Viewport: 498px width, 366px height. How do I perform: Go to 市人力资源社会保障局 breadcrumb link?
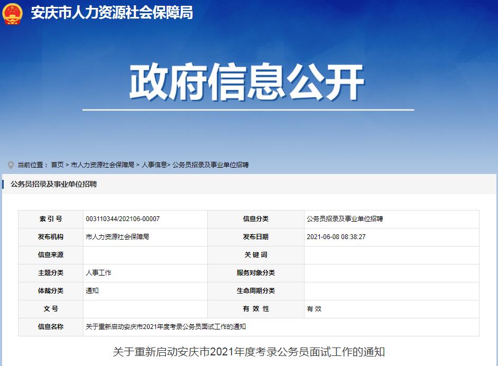(103, 165)
